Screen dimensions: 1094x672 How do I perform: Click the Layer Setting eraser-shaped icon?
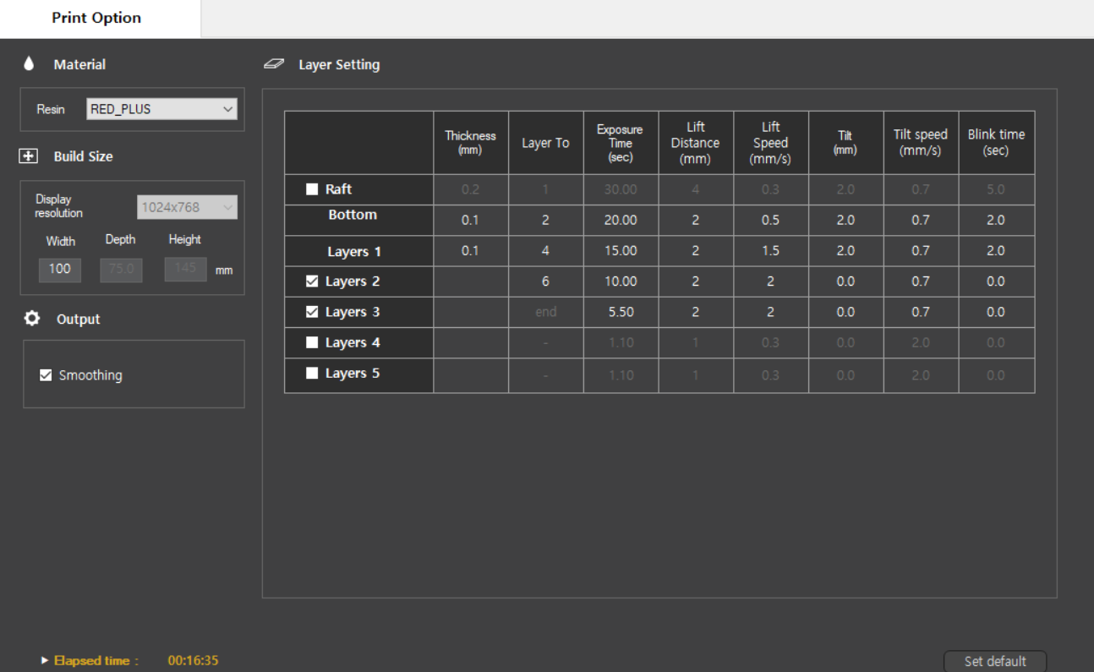(274, 64)
